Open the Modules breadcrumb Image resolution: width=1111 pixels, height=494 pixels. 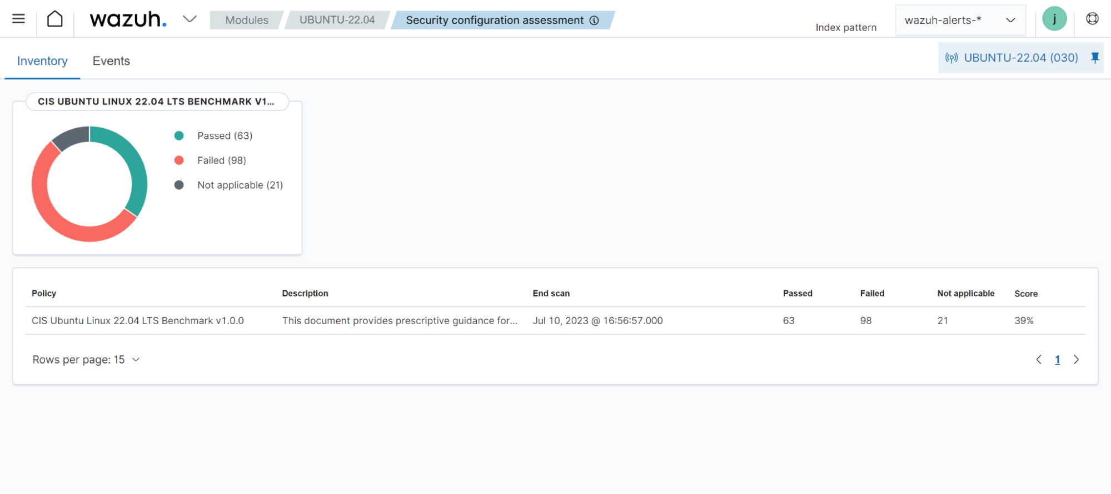[247, 20]
